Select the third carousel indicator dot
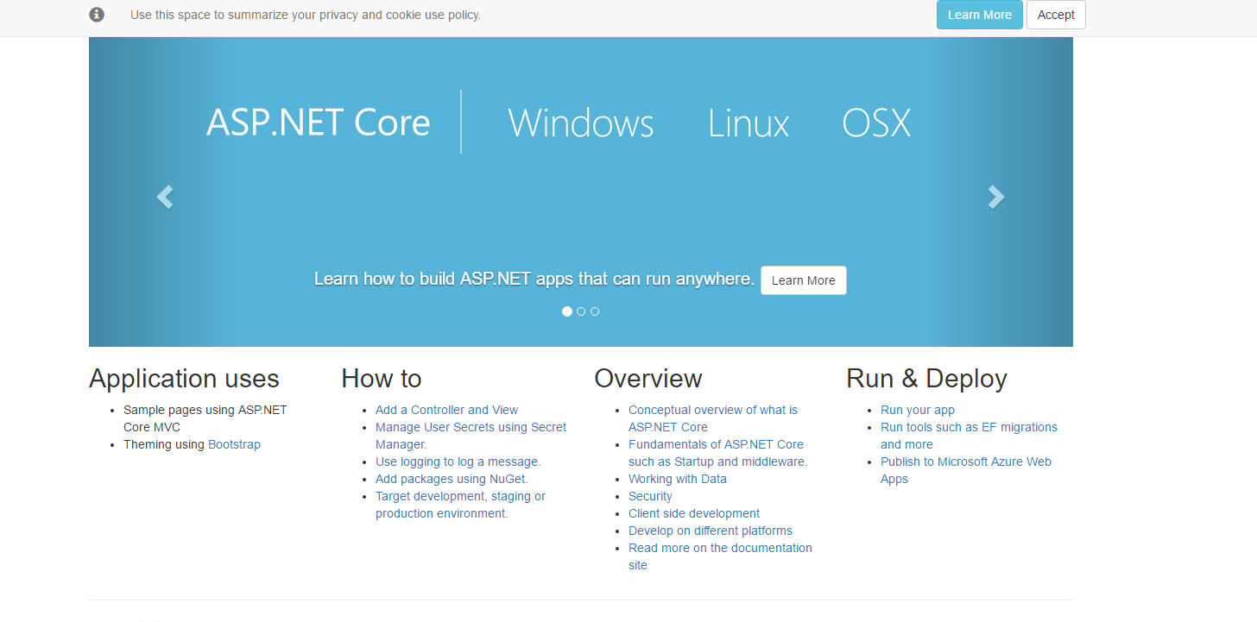 [x=595, y=311]
